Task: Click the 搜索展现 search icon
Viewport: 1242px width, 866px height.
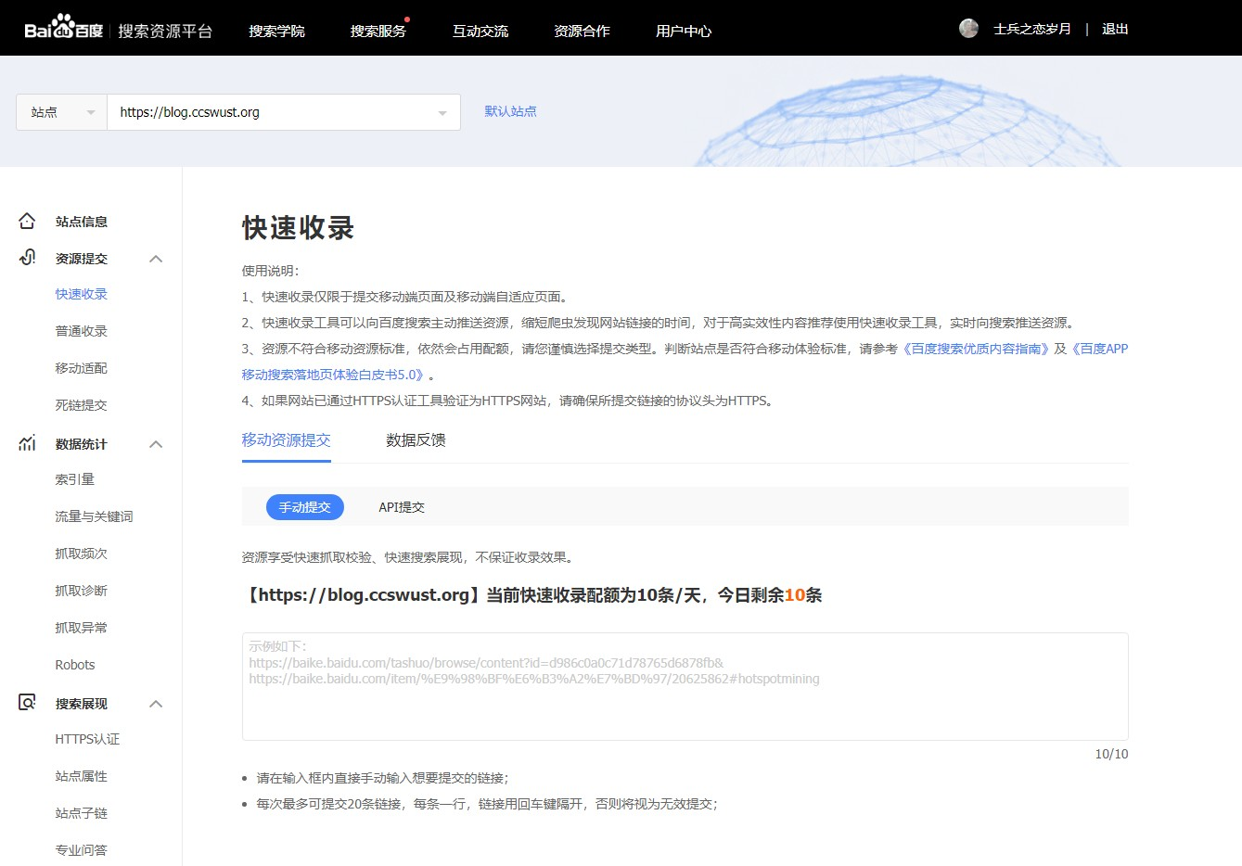Action: tap(27, 703)
